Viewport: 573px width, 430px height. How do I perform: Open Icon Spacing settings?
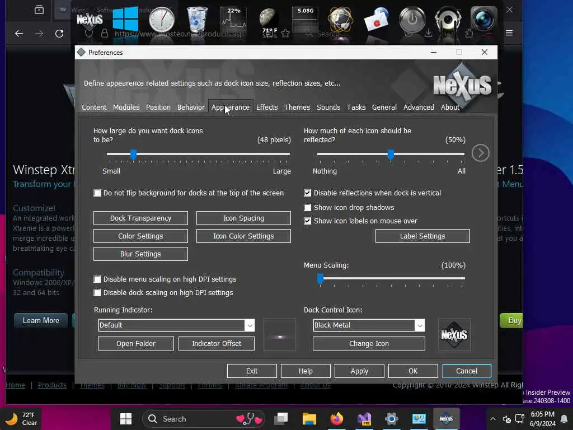(x=243, y=218)
